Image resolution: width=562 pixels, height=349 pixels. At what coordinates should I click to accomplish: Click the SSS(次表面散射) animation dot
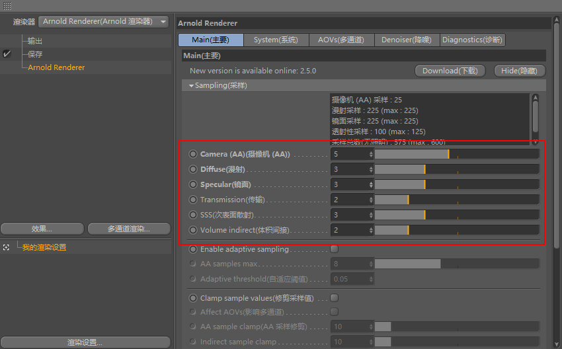[x=193, y=215]
